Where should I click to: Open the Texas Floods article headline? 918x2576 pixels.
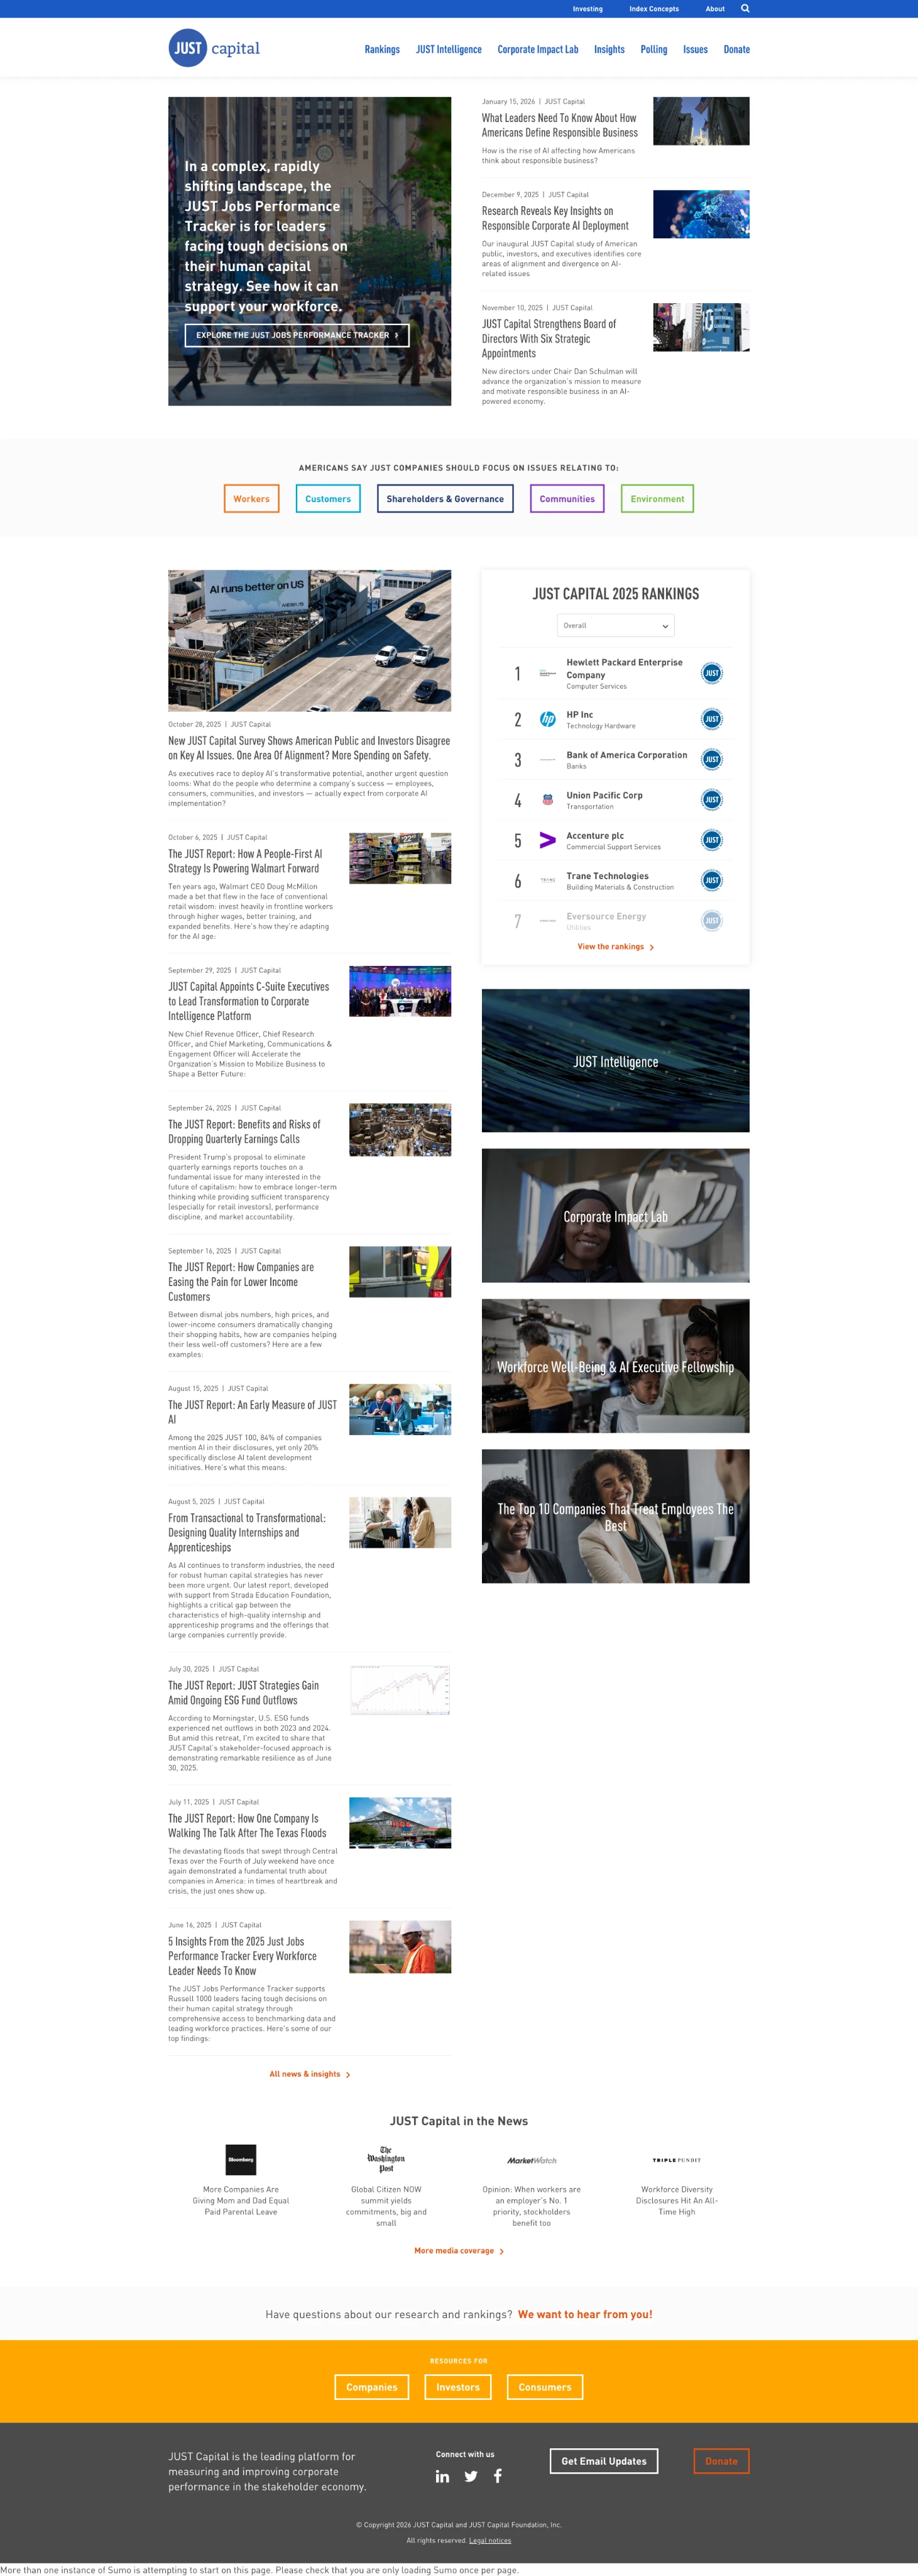coord(248,1825)
